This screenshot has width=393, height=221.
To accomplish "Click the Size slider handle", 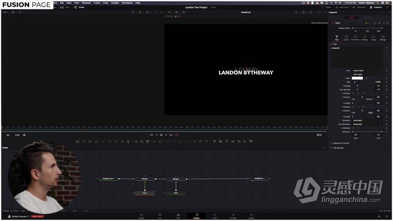I will 355,82.
